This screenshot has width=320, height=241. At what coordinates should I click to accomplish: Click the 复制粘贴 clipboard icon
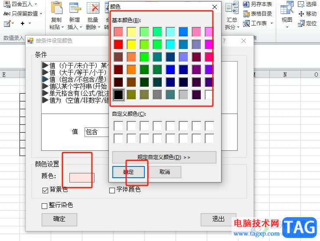tap(56, 8)
